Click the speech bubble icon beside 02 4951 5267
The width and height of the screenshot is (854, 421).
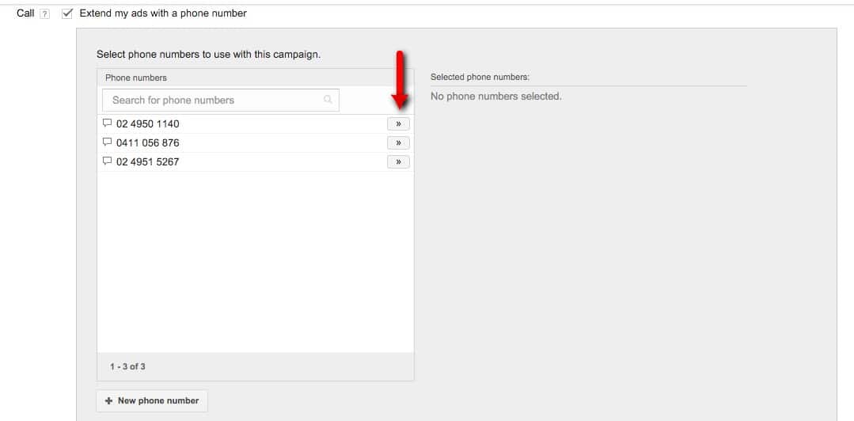point(108,161)
